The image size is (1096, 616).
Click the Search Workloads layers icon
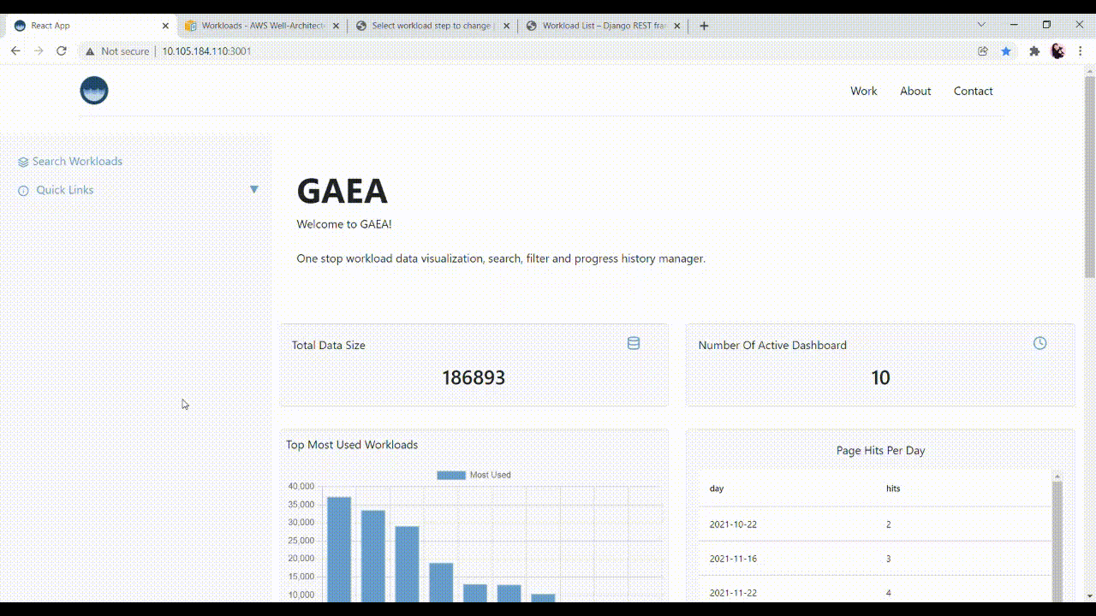(x=23, y=162)
